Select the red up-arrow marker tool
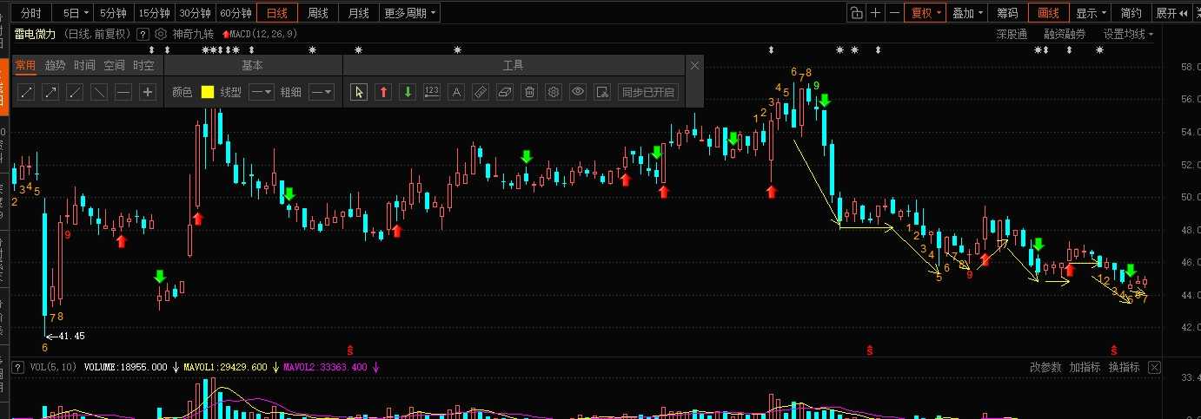Image resolution: width=1201 pixels, height=419 pixels. (383, 92)
